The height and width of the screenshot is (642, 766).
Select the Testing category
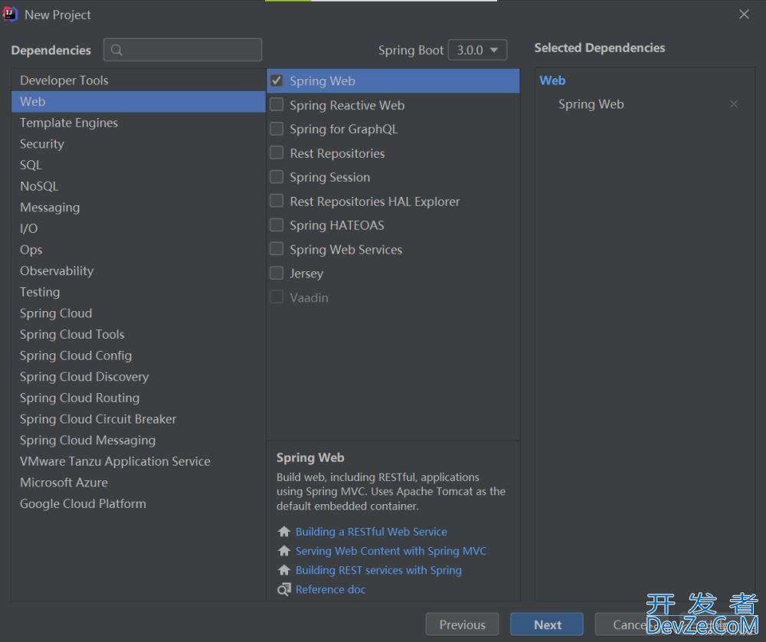tap(138, 292)
